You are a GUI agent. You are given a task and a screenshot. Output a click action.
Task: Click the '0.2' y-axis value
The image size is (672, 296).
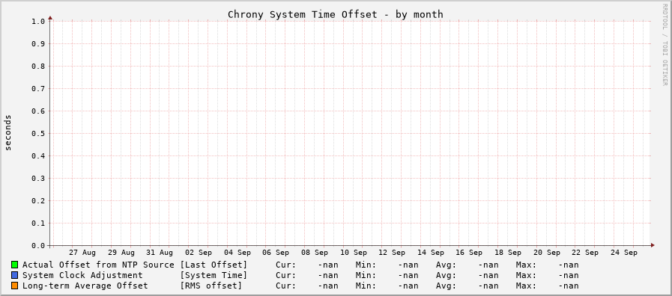tap(37, 200)
